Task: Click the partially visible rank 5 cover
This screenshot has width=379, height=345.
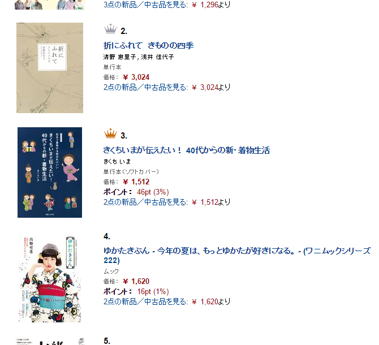Action: [50, 341]
